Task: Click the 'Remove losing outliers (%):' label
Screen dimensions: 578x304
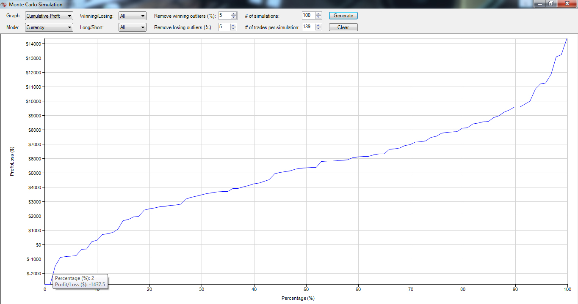Action: [183, 27]
